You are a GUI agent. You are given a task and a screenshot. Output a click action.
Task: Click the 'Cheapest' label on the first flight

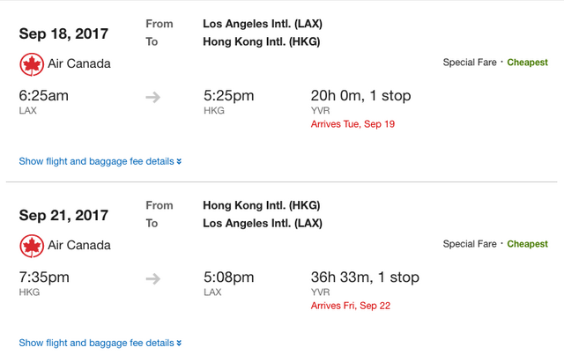tap(527, 63)
